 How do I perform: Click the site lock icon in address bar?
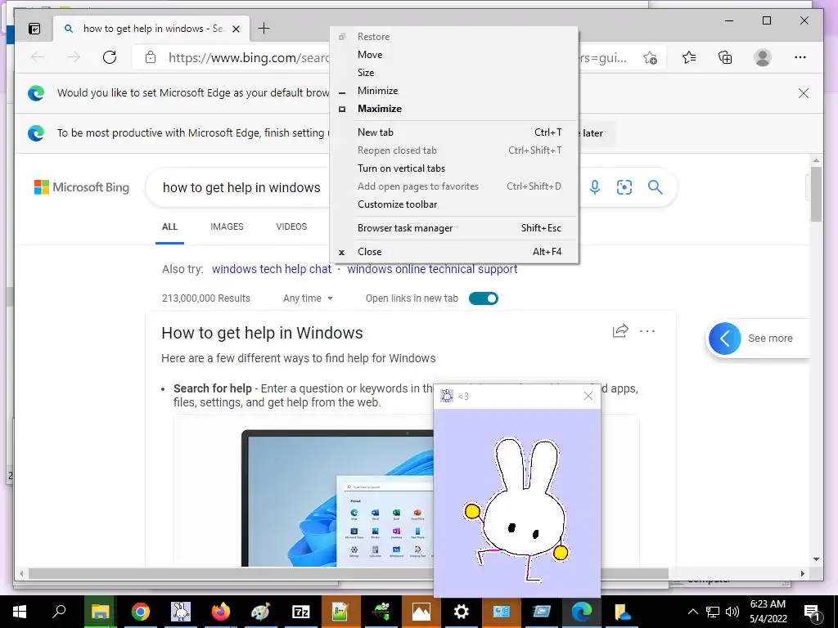(x=151, y=57)
